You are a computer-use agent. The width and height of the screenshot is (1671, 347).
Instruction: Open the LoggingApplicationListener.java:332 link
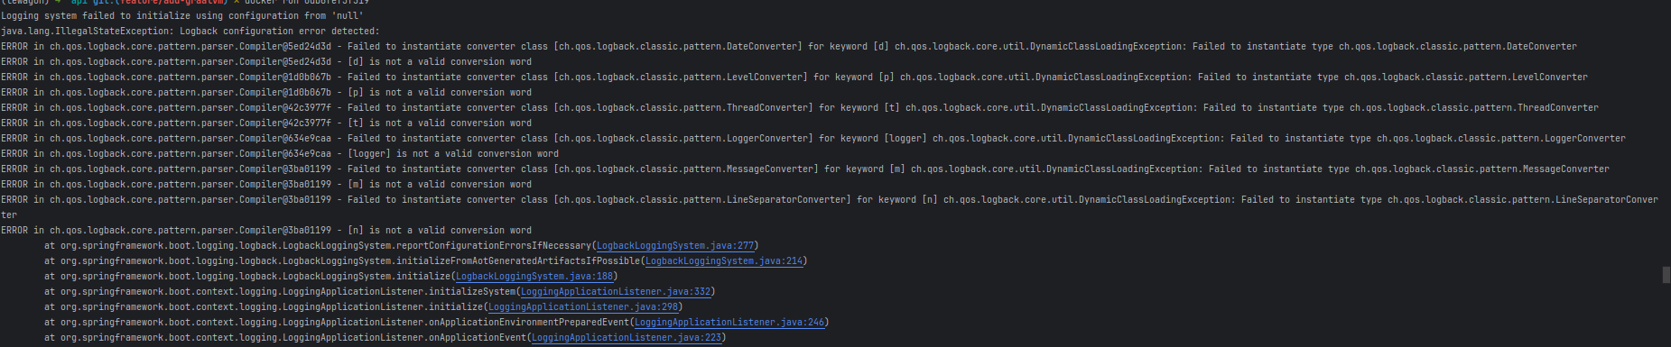point(616,291)
